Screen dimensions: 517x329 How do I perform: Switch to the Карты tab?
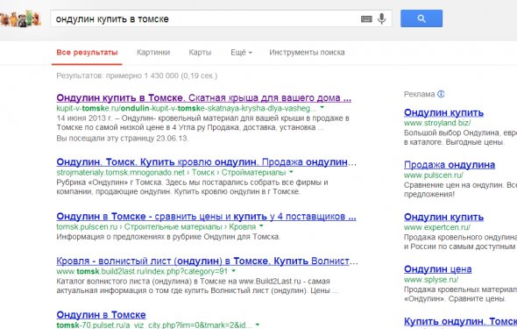pos(200,53)
